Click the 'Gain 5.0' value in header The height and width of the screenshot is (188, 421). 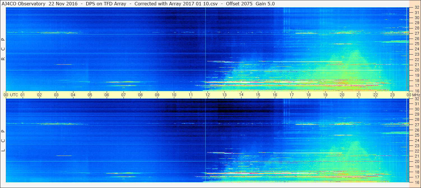coord(265,4)
